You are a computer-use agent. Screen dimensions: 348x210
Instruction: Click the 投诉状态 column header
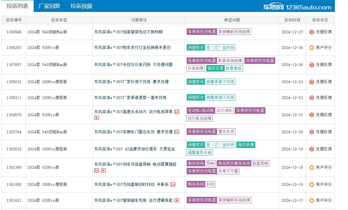tap(320, 20)
